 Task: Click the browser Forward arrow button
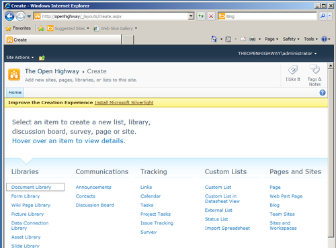coord(21,16)
